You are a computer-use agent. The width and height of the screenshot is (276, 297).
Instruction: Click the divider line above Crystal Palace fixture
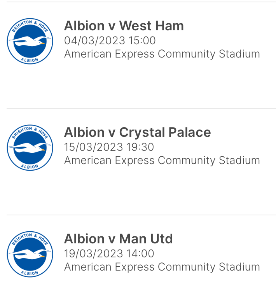(141, 108)
